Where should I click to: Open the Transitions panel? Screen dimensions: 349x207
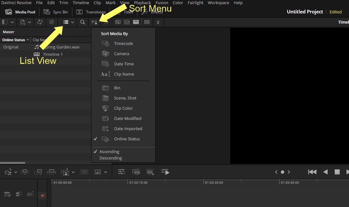coord(91,12)
